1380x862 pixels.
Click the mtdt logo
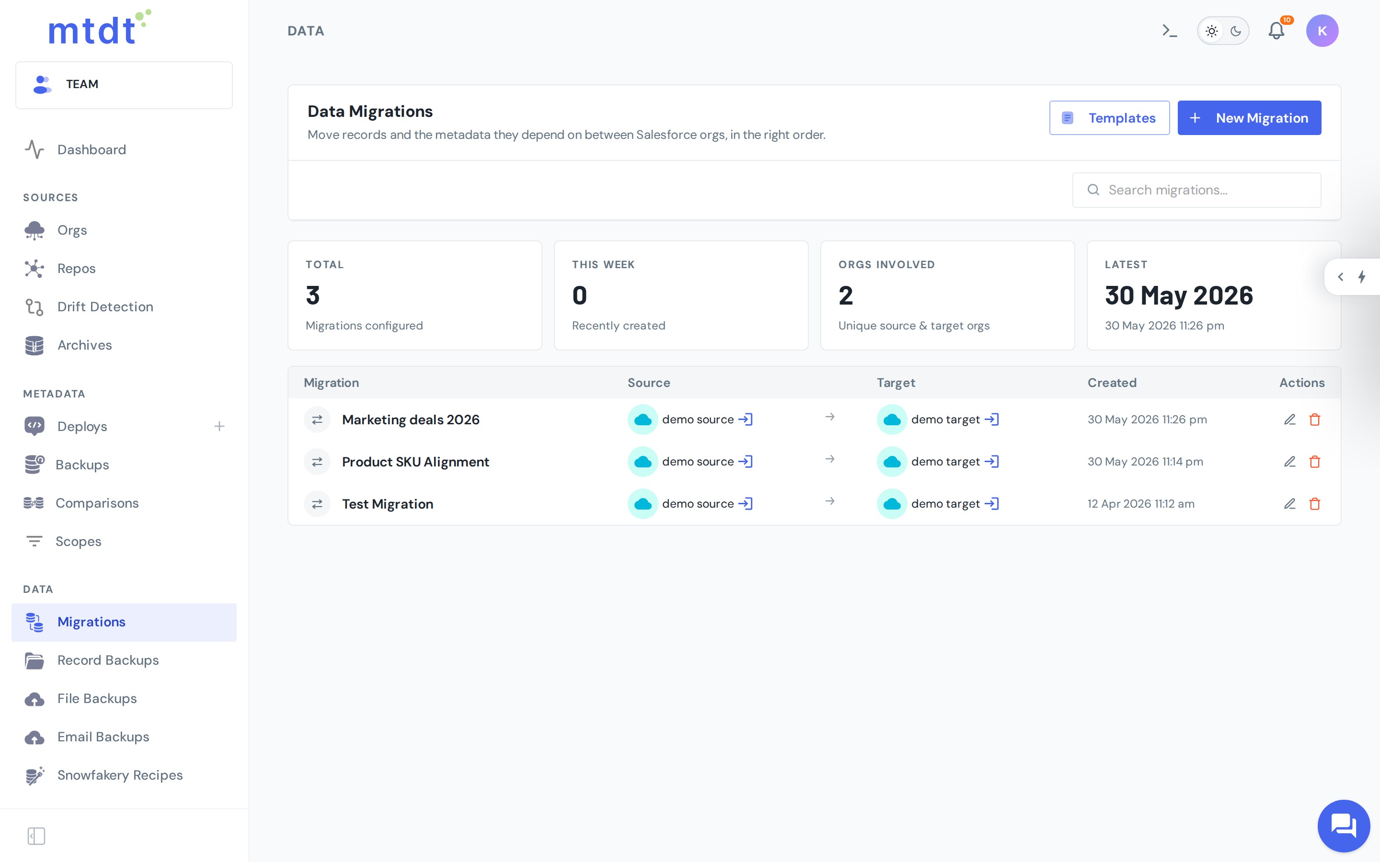100,27
